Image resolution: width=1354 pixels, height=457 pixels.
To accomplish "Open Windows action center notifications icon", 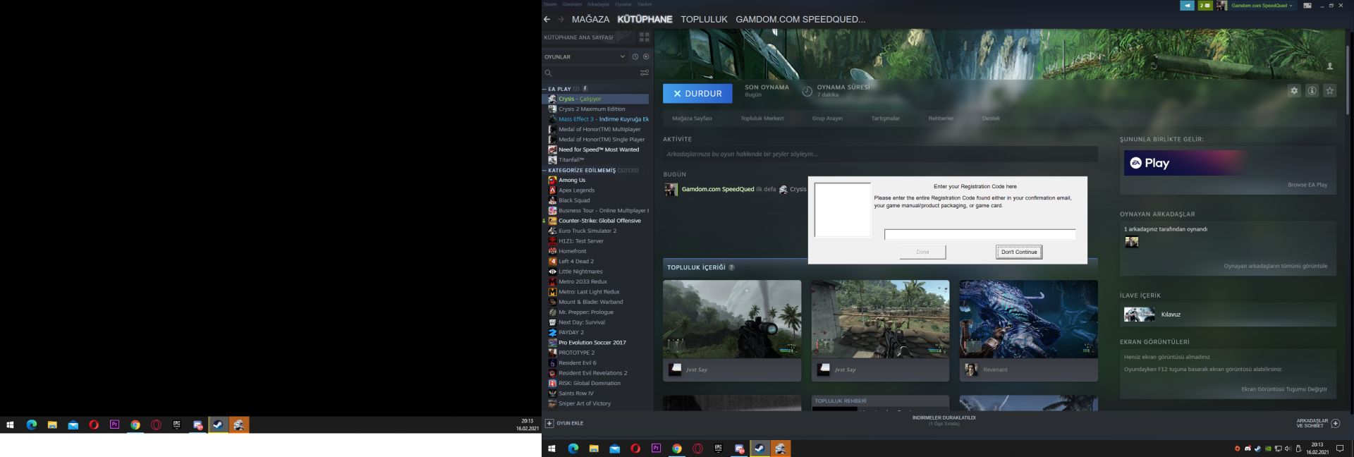I will tap(1340, 449).
